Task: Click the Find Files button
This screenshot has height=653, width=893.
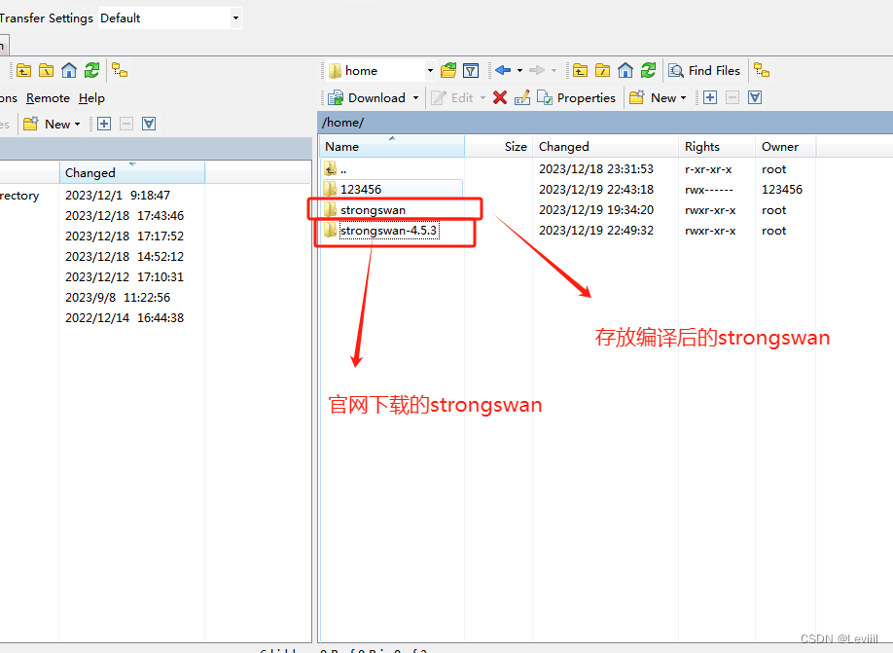Action: 704,71
